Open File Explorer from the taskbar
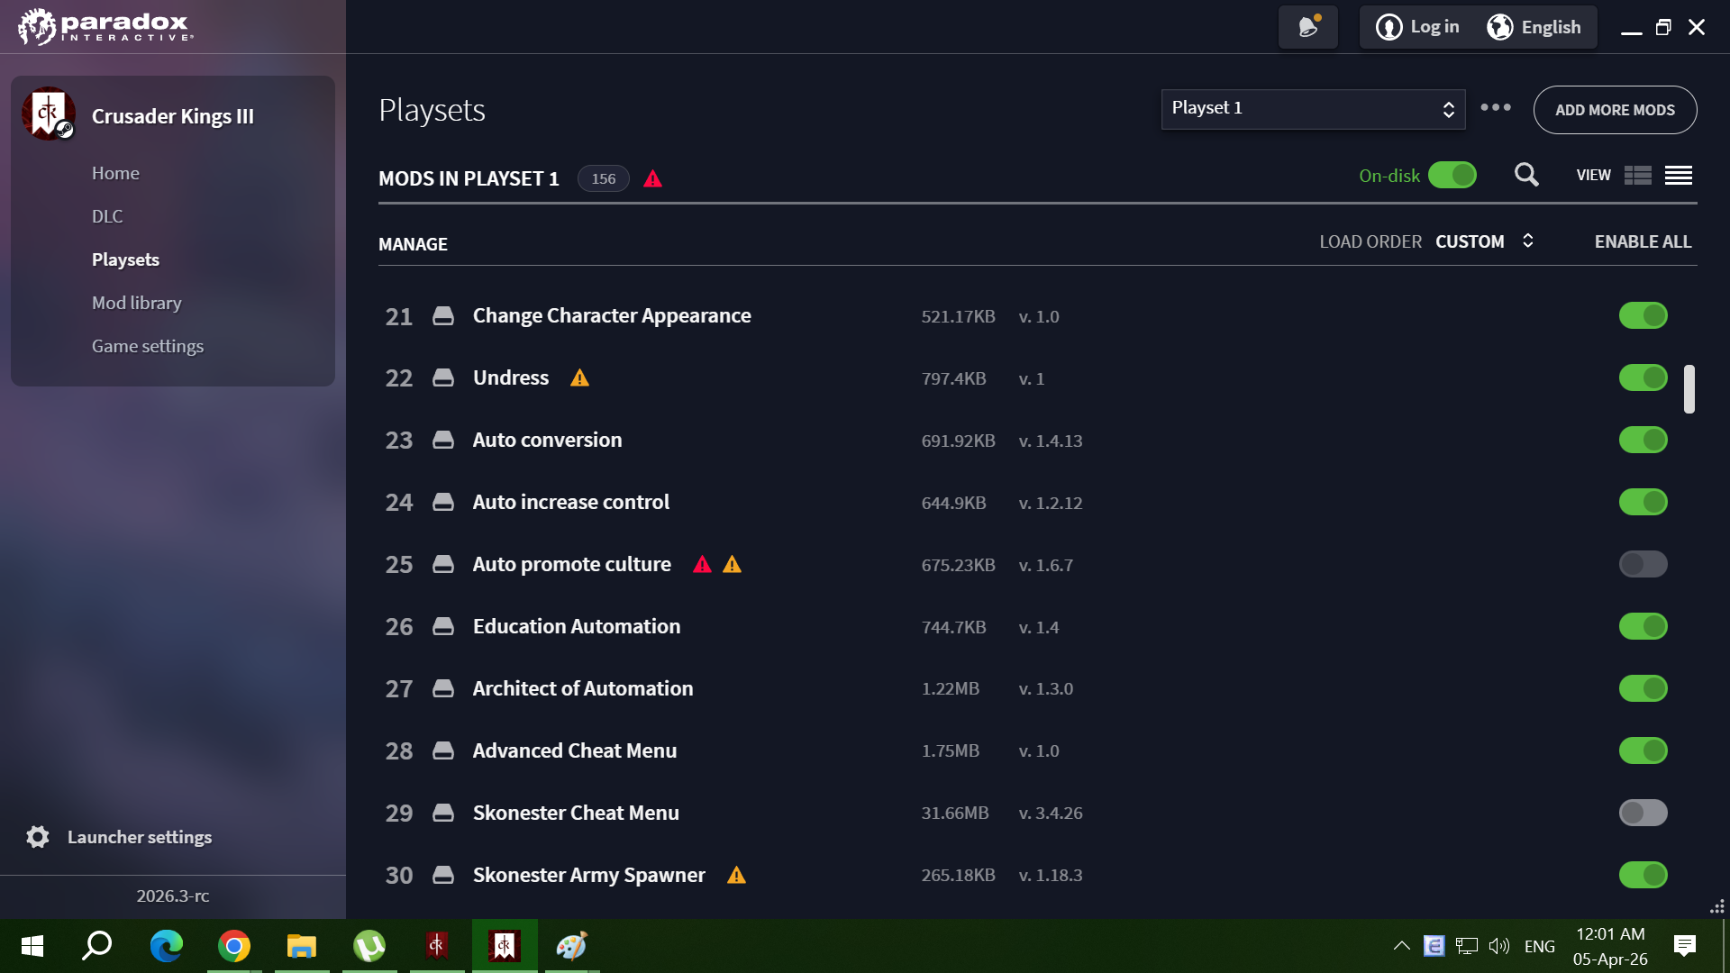This screenshot has width=1730, height=973. [x=302, y=946]
